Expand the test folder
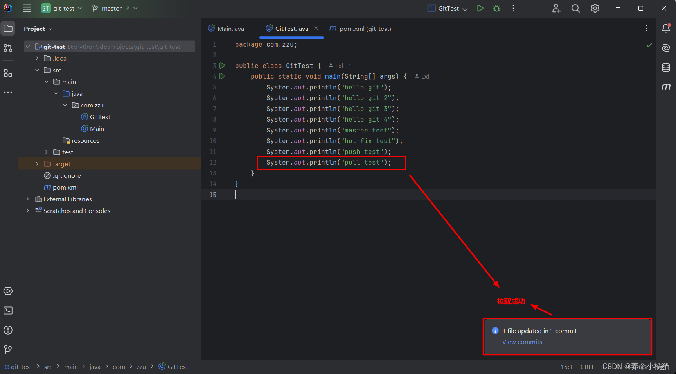 tap(47, 152)
